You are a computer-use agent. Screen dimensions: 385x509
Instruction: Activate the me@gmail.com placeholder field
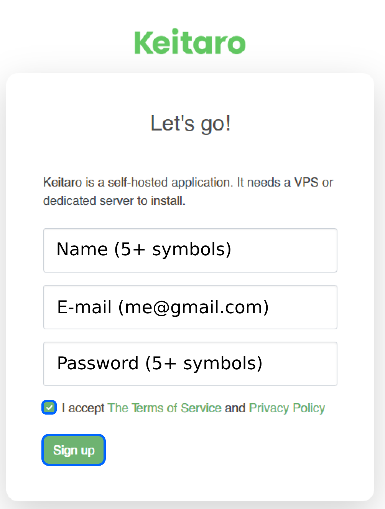[x=190, y=307]
